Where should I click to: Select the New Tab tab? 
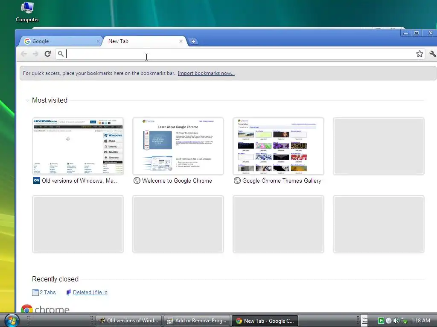point(145,41)
